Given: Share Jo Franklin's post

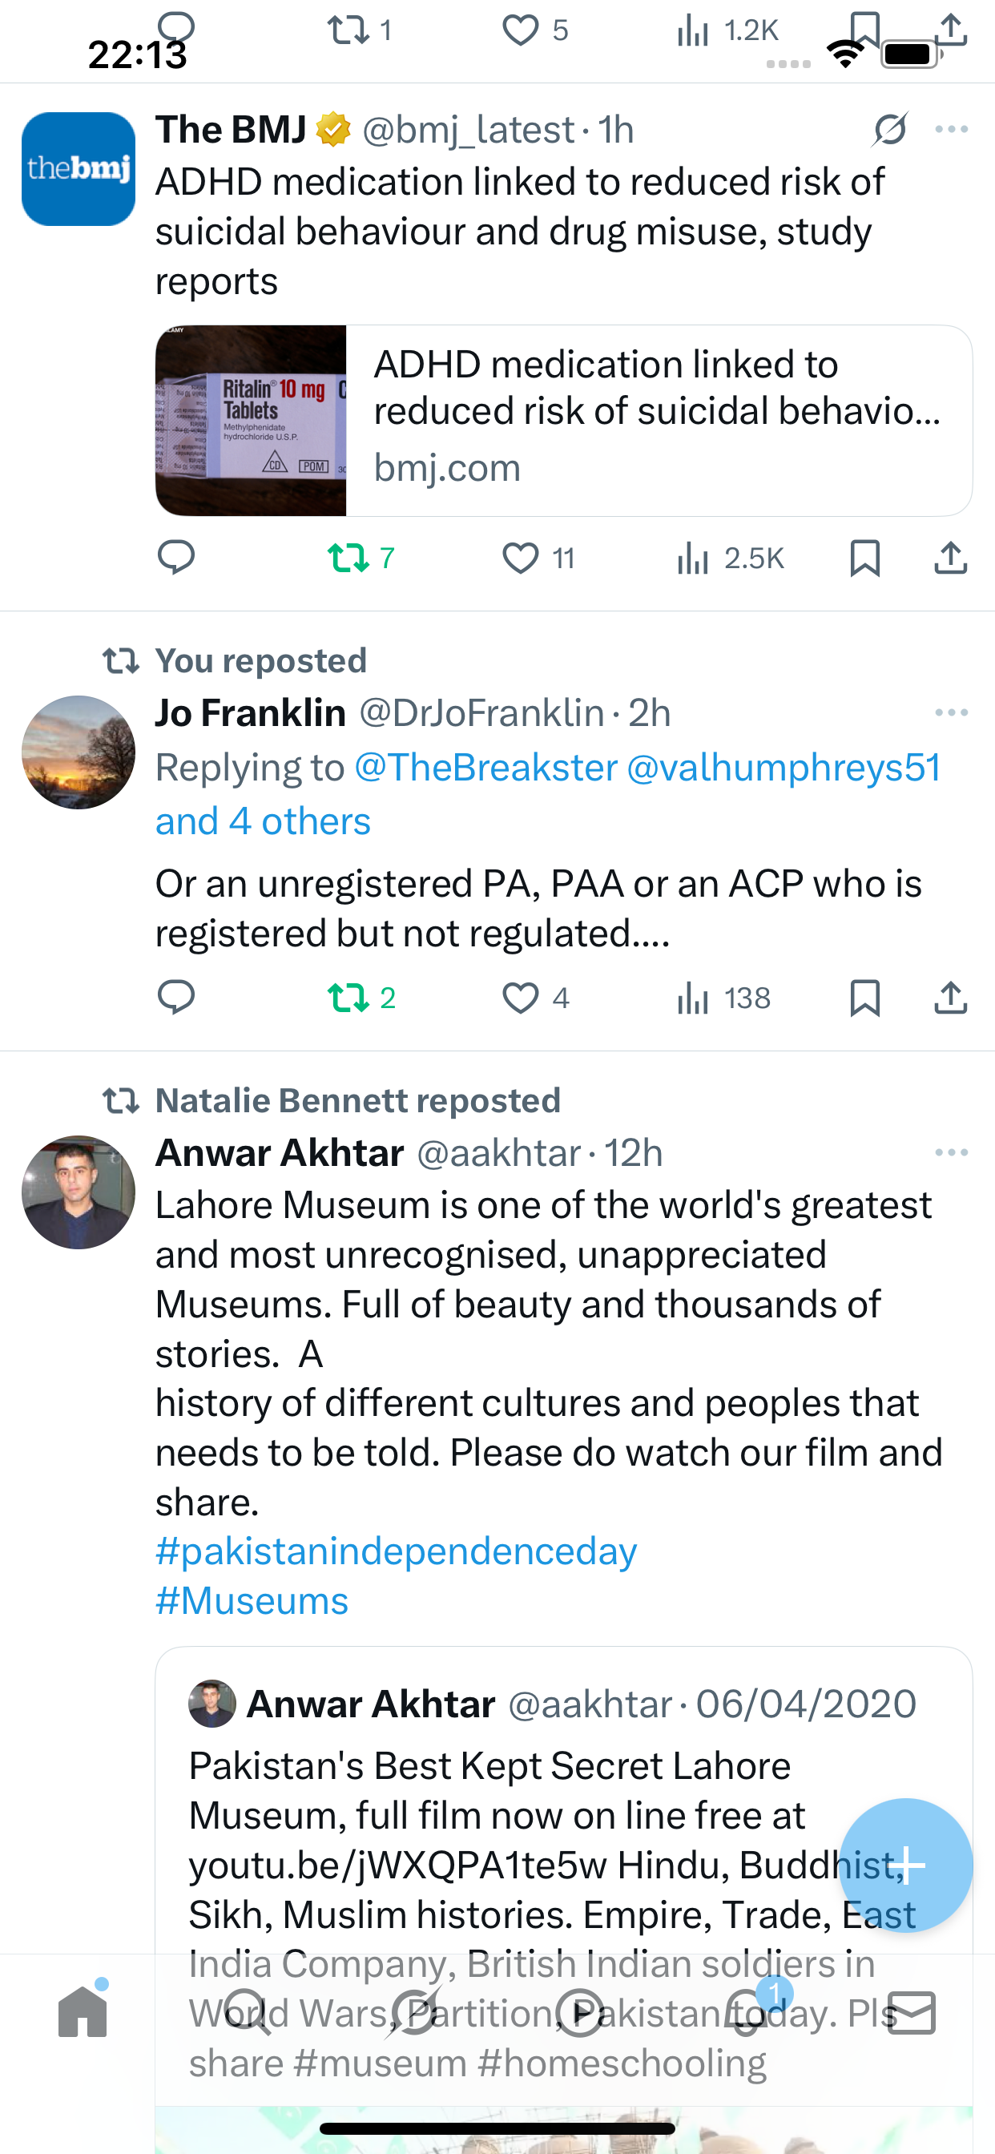Looking at the screenshot, I should [950, 998].
